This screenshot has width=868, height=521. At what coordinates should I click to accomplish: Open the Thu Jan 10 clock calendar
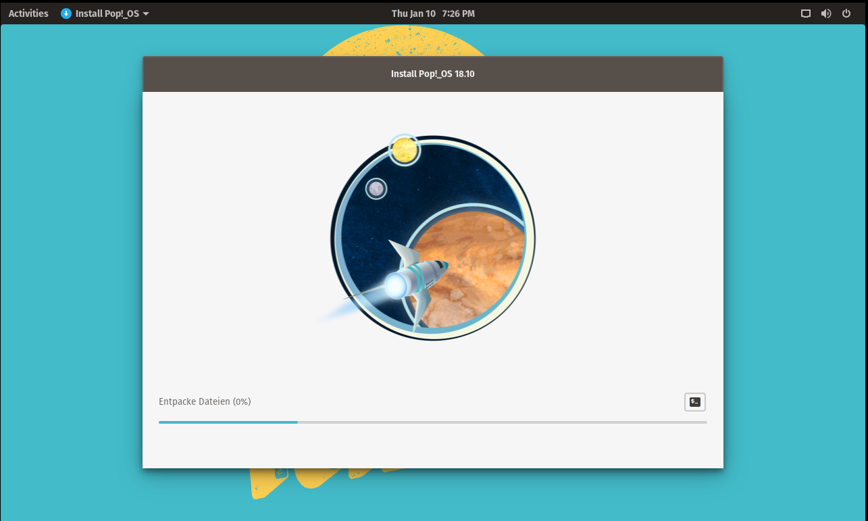(433, 14)
